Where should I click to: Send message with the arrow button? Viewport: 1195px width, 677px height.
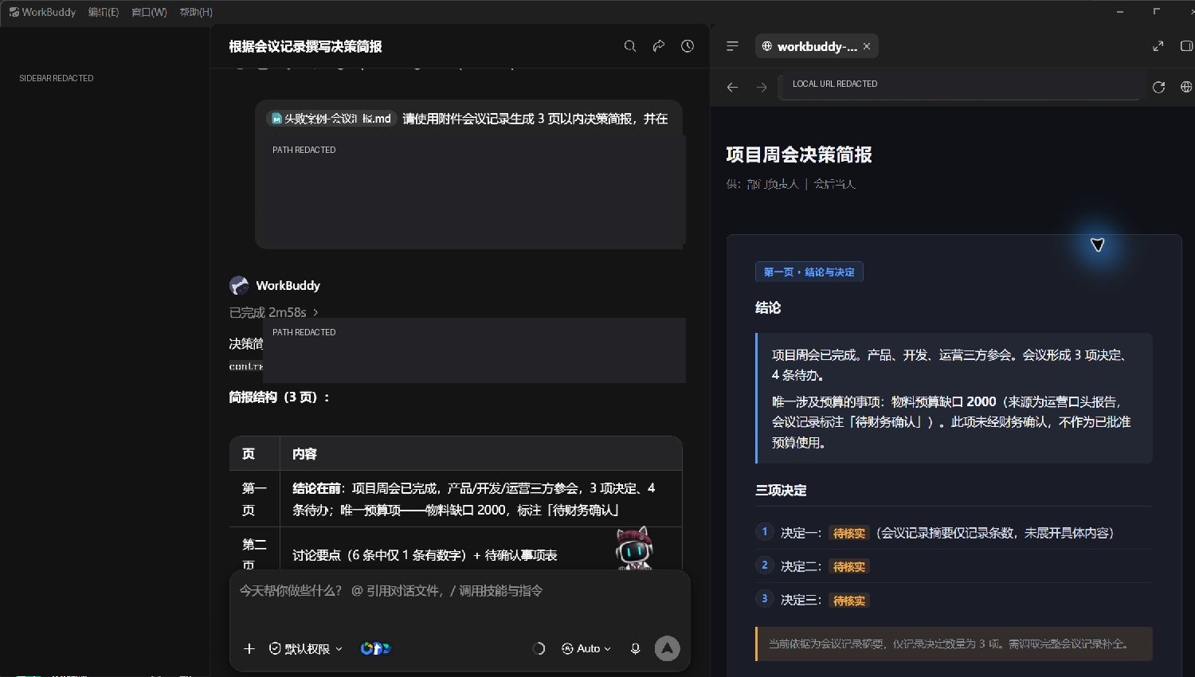(x=668, y=648)
